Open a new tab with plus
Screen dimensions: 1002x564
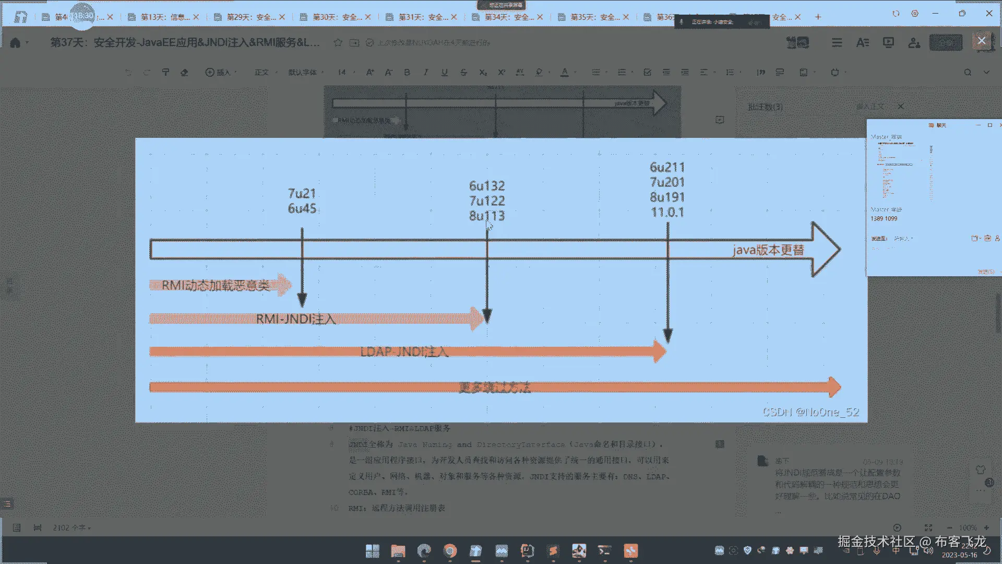(818, 17)
